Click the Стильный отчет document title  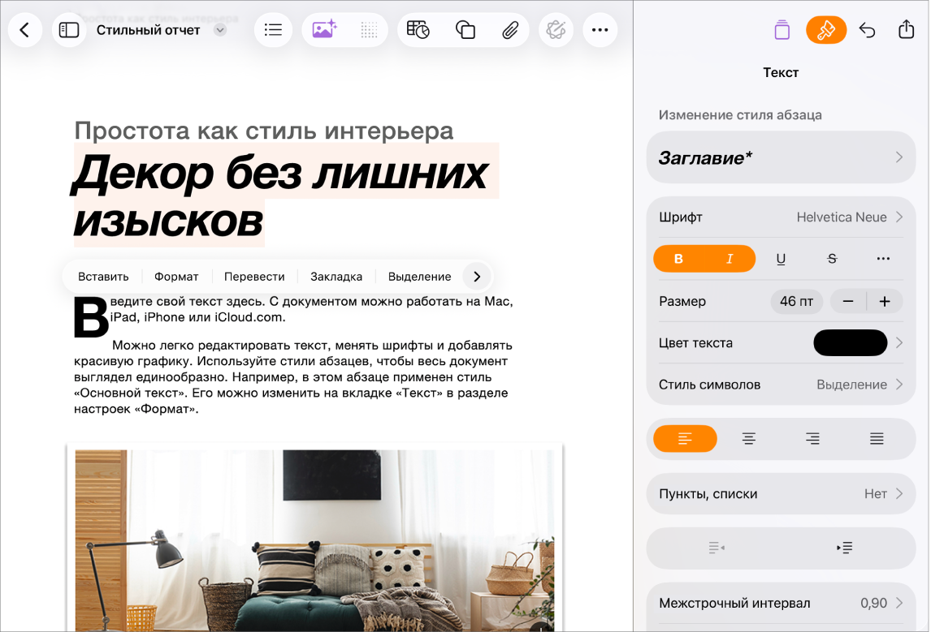(149, 30)
